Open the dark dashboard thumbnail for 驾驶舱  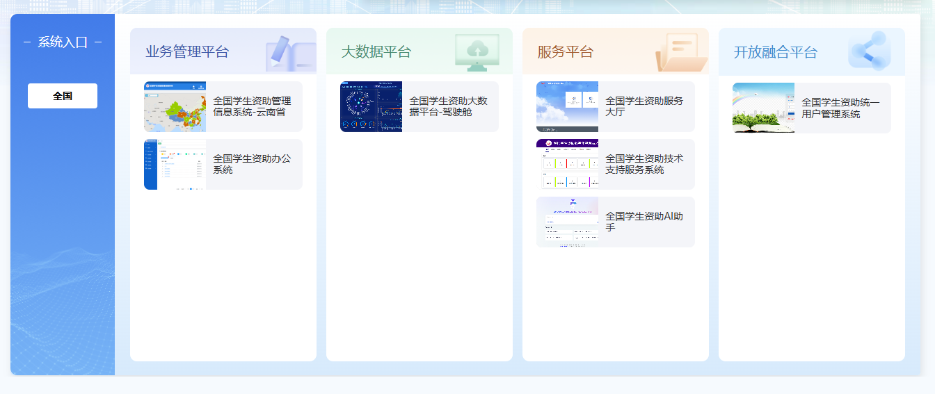pyautogui.click(x=371, y=106)
